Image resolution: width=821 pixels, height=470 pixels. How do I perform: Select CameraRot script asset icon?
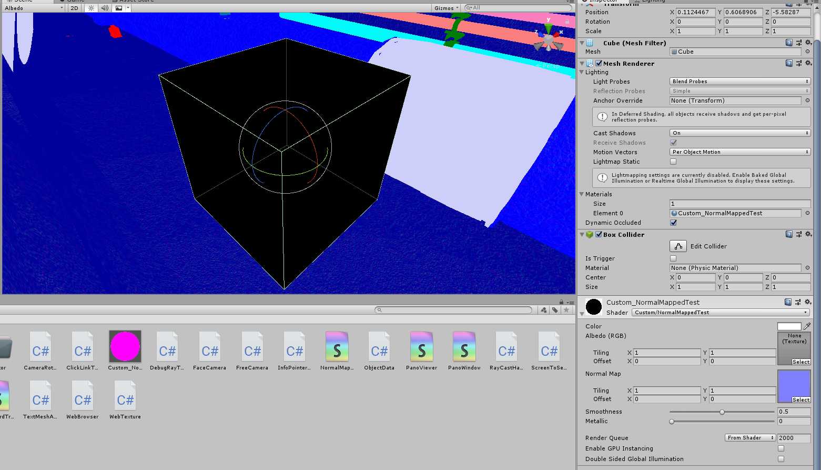point(40,346)
